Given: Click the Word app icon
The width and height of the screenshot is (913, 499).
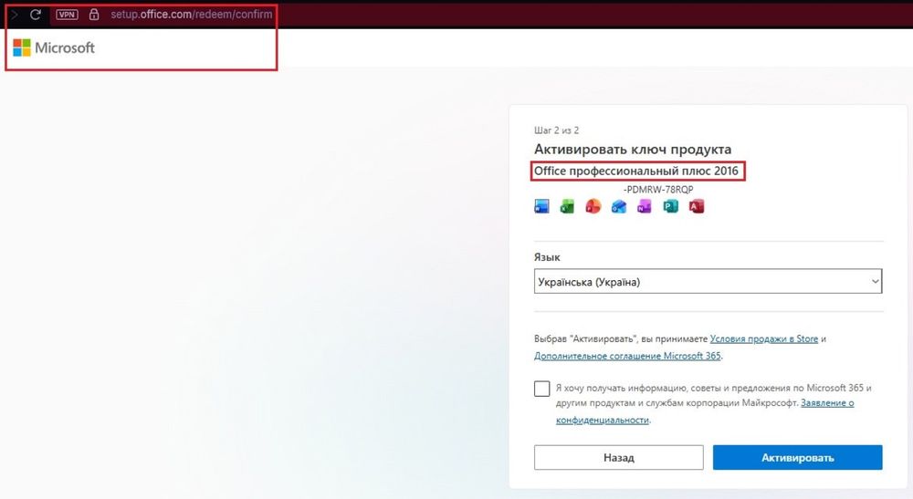Looking at the screenshot, I should (541, 206).
